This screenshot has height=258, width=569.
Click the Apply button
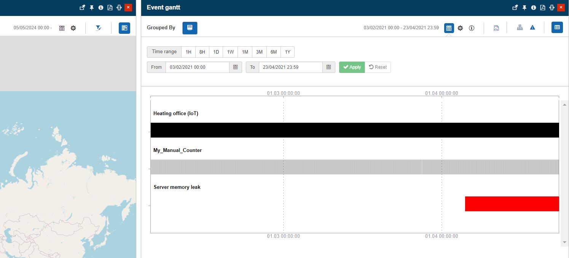(x=351, y=67)
